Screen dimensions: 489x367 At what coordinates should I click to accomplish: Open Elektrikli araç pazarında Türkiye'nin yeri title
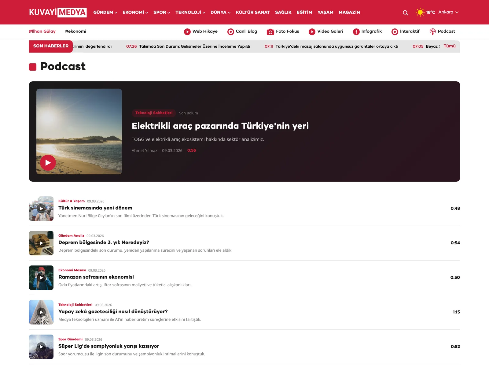pyautogui.click(x=220, y=126)
